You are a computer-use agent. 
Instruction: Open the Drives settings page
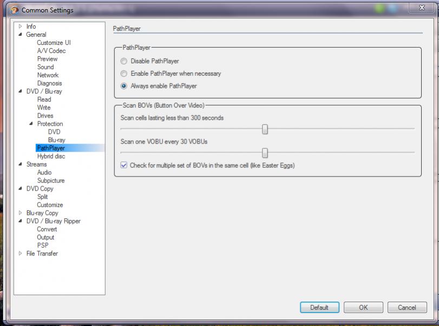click(x=45, y=116)
